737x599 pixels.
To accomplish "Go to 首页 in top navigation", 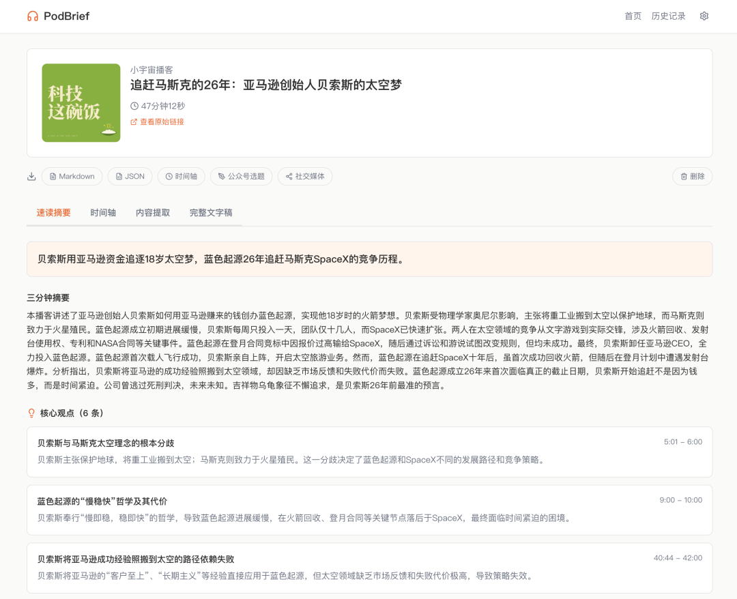I will point(633,16).
